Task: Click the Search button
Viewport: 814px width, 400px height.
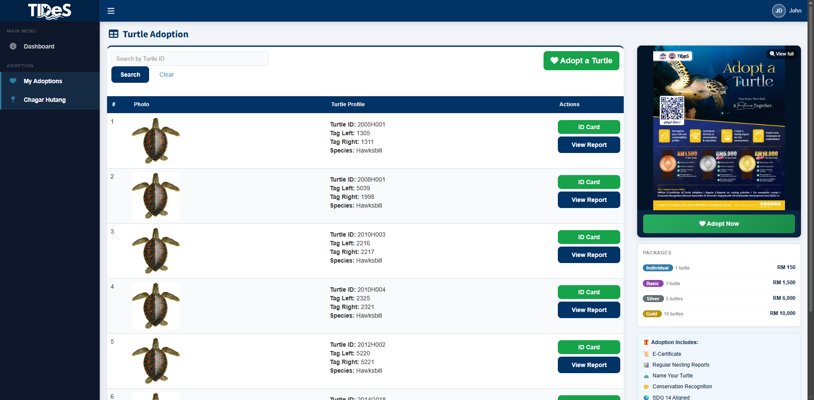Action: tap(130, 75)
